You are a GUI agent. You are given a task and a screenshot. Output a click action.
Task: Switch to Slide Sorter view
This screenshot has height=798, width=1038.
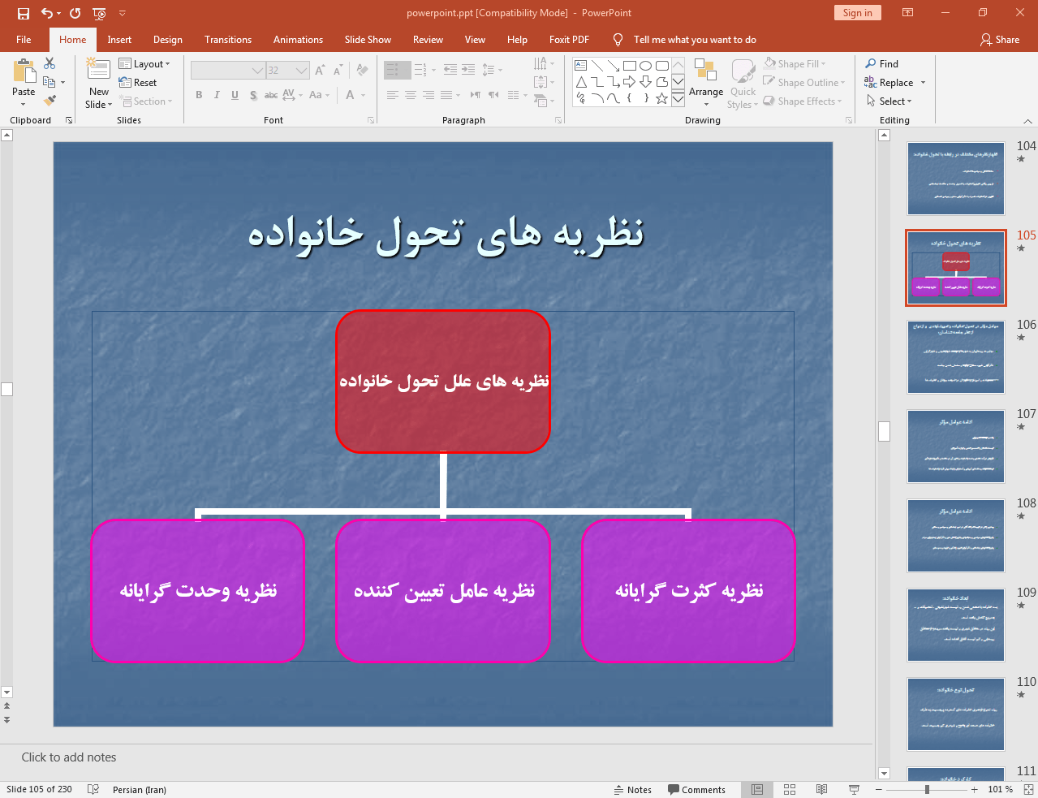coord(790,789)
